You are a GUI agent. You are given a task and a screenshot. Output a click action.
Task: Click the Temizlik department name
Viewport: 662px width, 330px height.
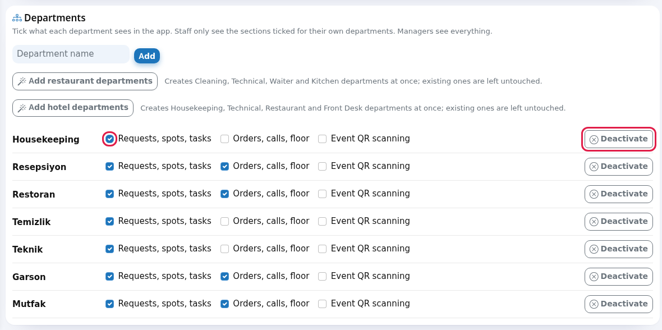[x=31, y=222]
